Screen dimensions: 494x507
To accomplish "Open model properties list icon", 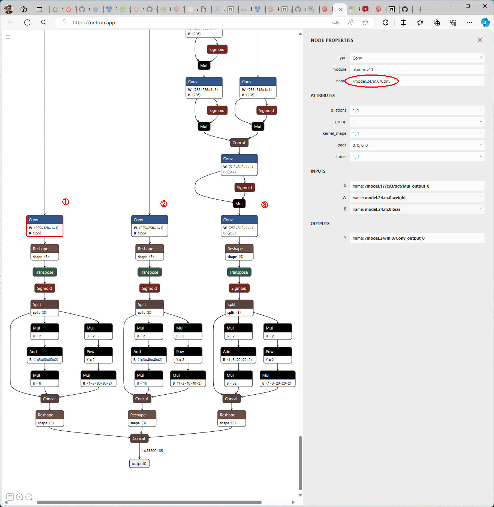I will (x=10, y=497).
